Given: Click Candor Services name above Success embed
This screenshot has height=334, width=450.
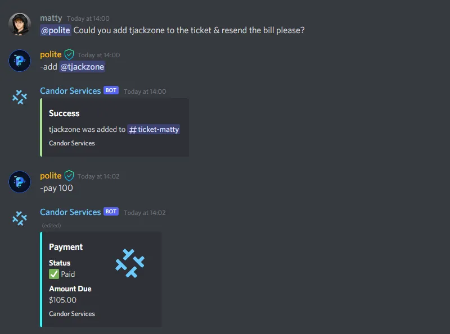Looking at the screenshot, I should point(70,91).
